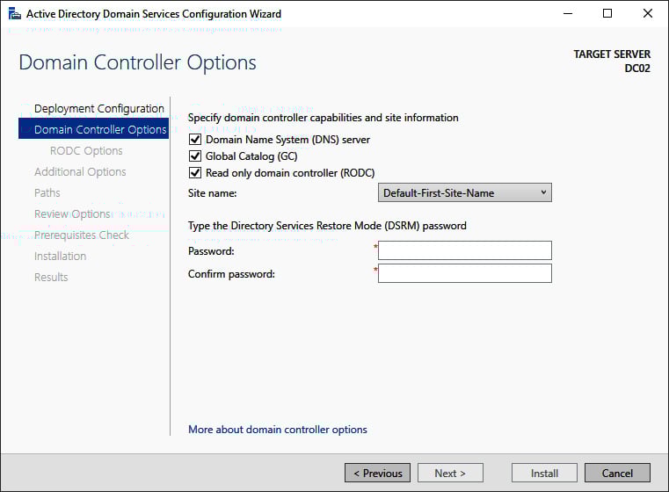The width and height of the screenshot is (669, 492).
Task: Maximize the wizard window
Action: pos(607,14)
